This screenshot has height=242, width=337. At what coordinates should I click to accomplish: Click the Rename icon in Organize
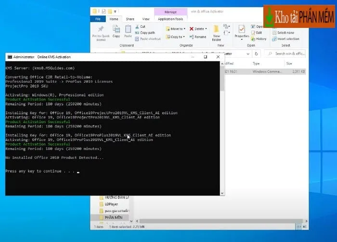point(197,37)
